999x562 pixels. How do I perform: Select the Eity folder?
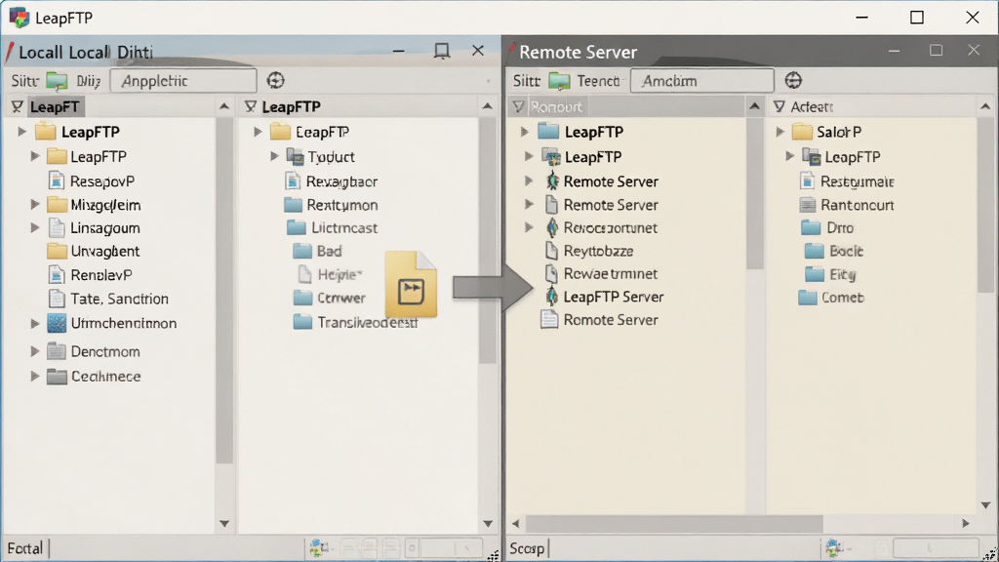pos(830,274)
